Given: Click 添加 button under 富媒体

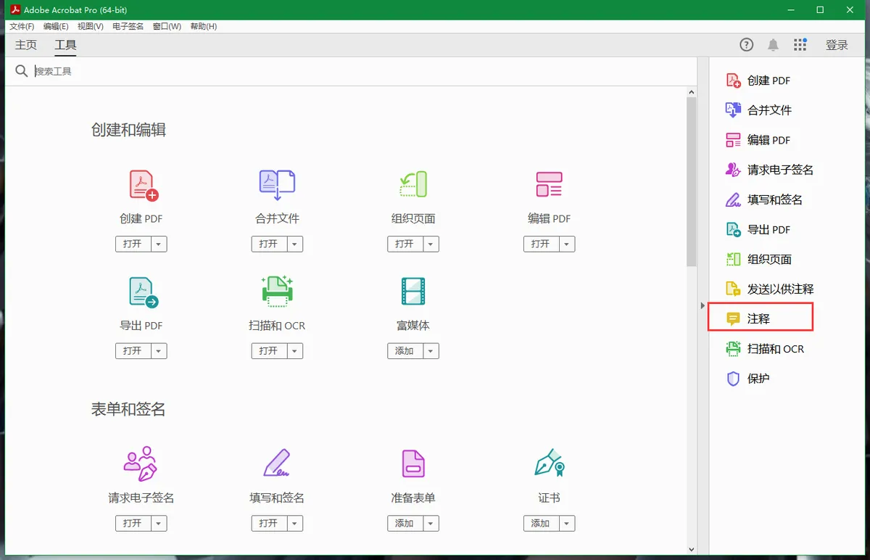Looking at the screenshot, I should tap(405, 351).
